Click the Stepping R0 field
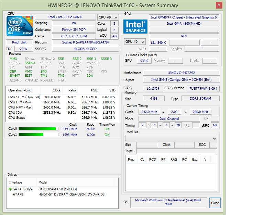 click(x=74, y=23)
